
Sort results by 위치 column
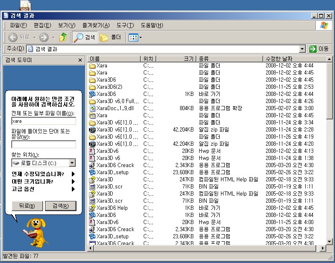(148, 59)
